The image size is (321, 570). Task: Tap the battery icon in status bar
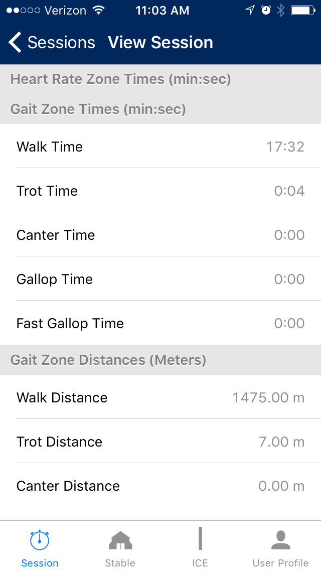(302, 11)
